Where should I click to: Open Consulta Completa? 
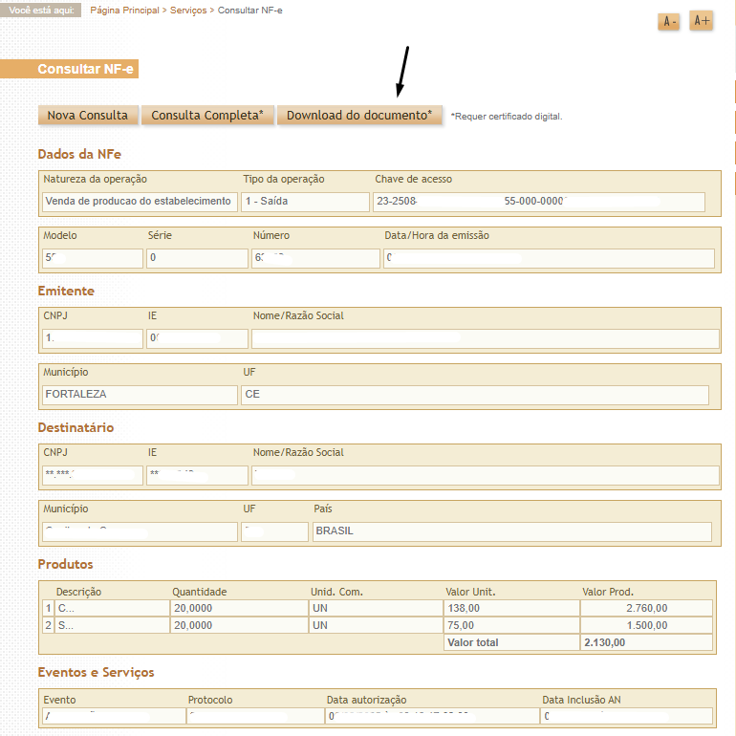pos(207,116)
